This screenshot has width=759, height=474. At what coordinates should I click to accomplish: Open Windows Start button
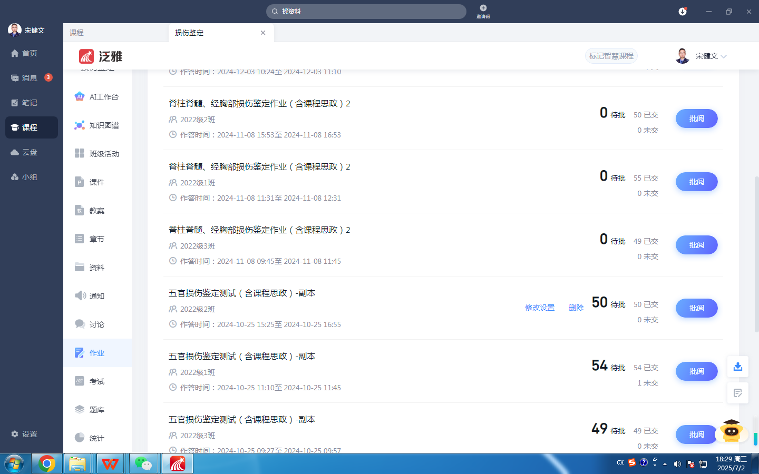(14, 464)
